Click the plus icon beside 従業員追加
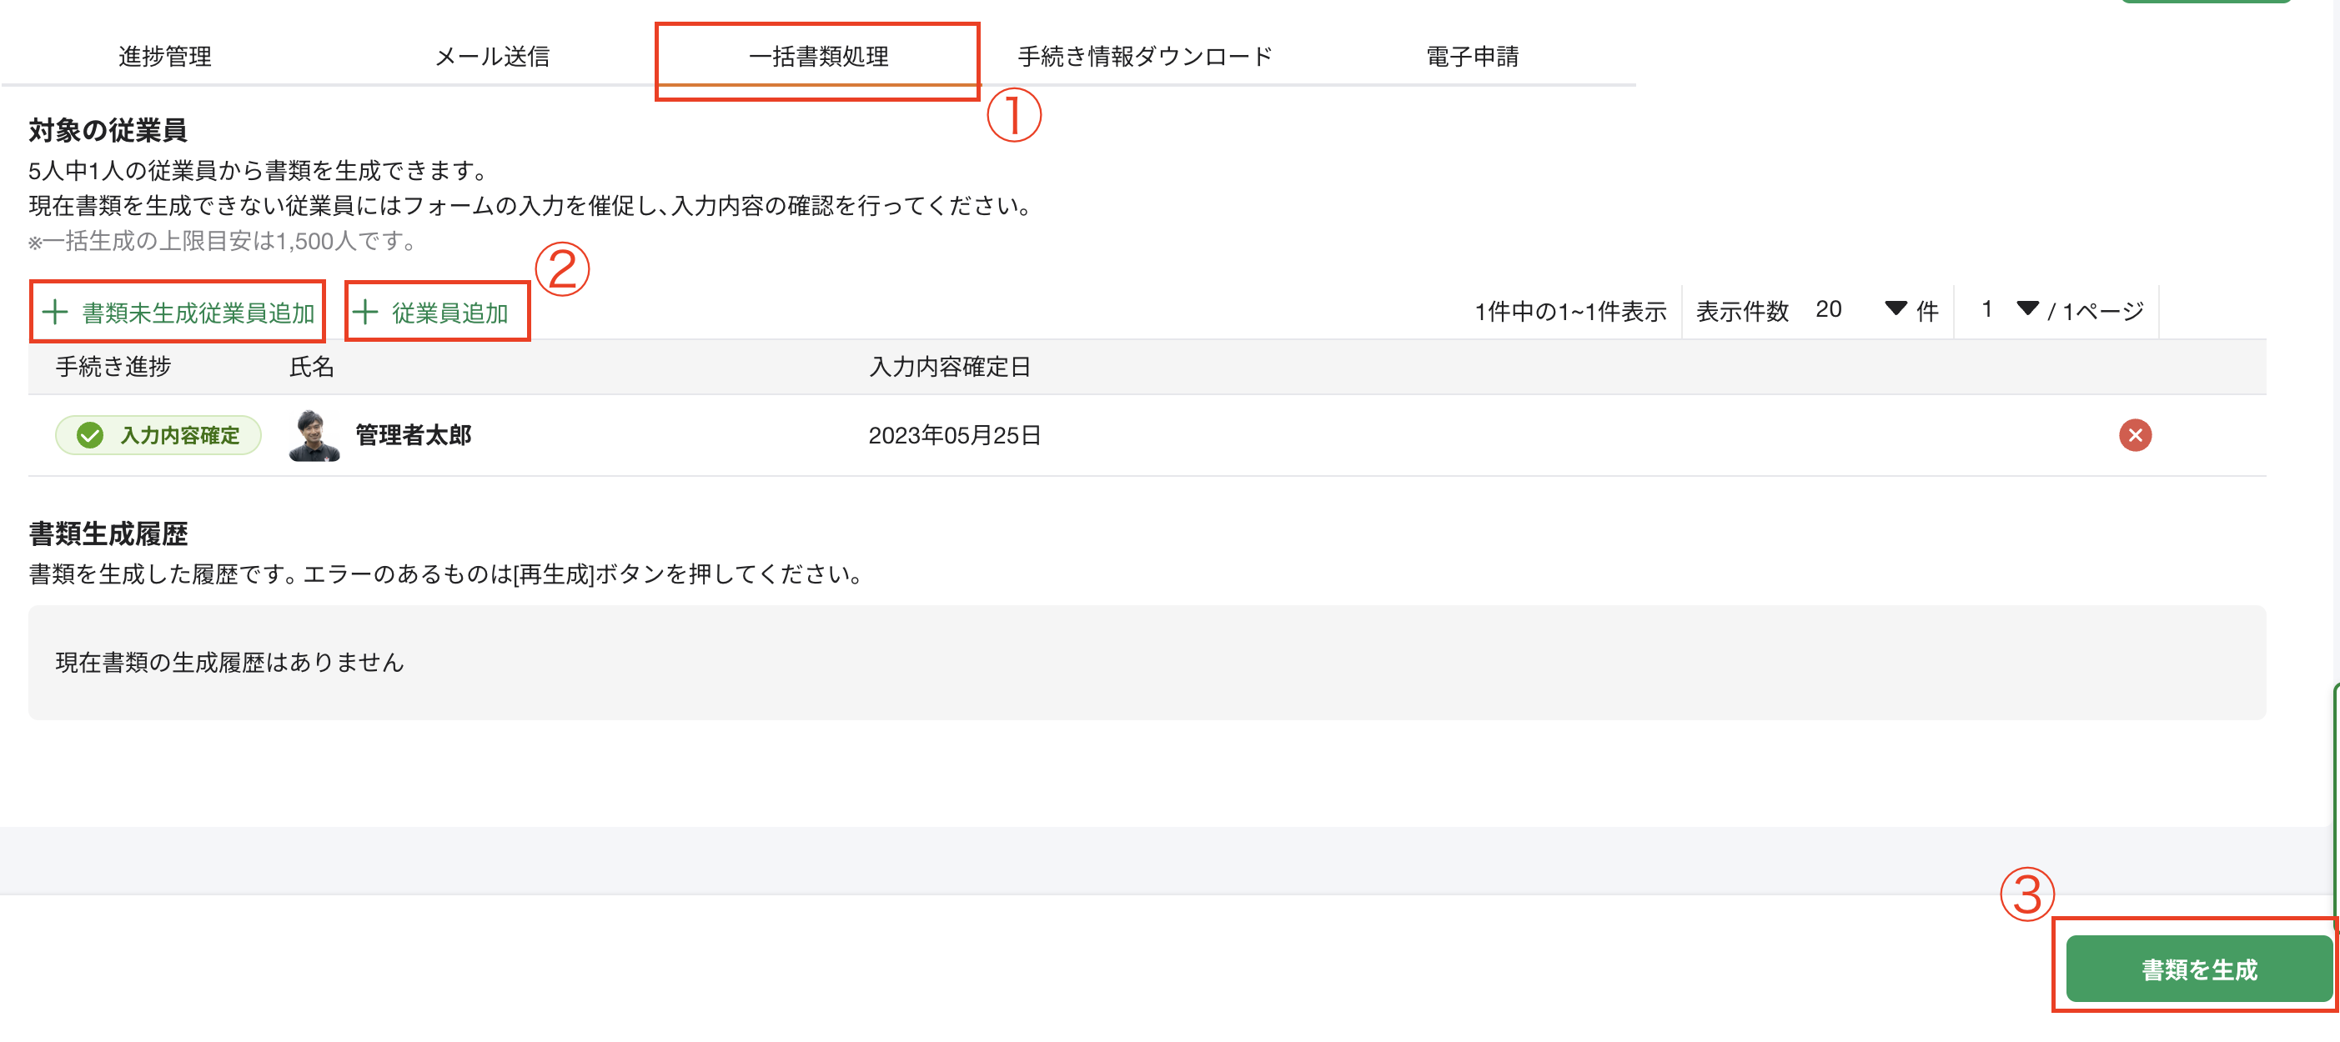Viewport: 2340px width, 1042px height. [367, 313]
